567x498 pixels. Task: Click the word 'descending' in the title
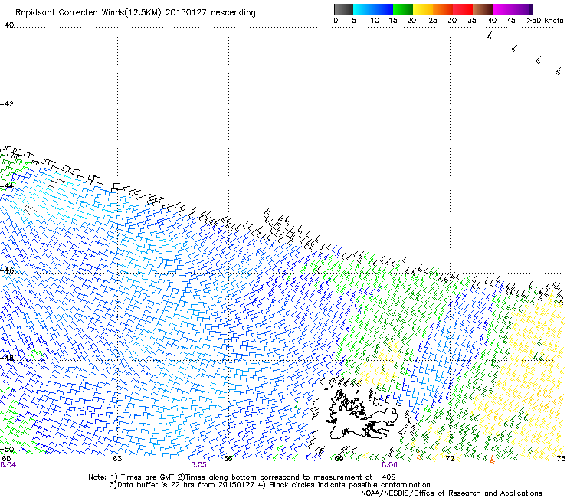(x=233, y=13)
